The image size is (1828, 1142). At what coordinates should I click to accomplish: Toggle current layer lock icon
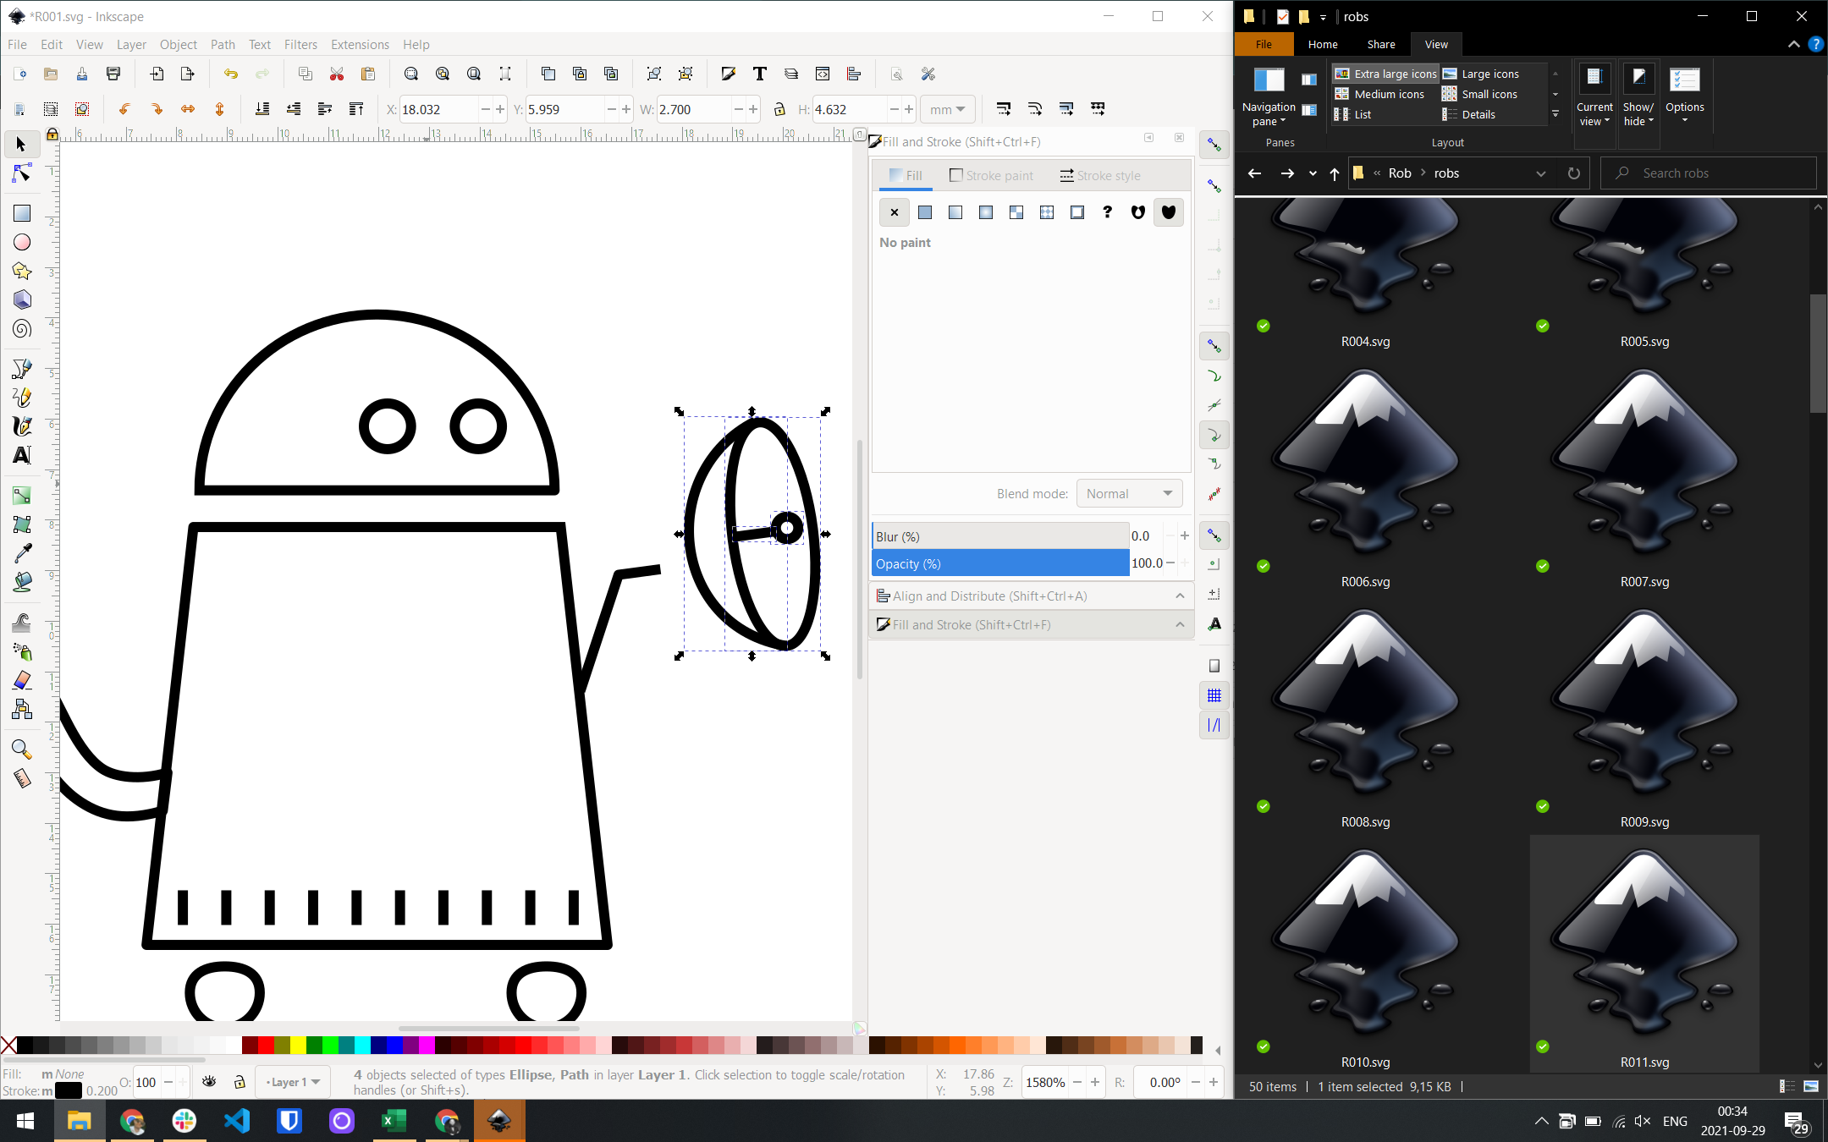click(x=240, y=1082)
